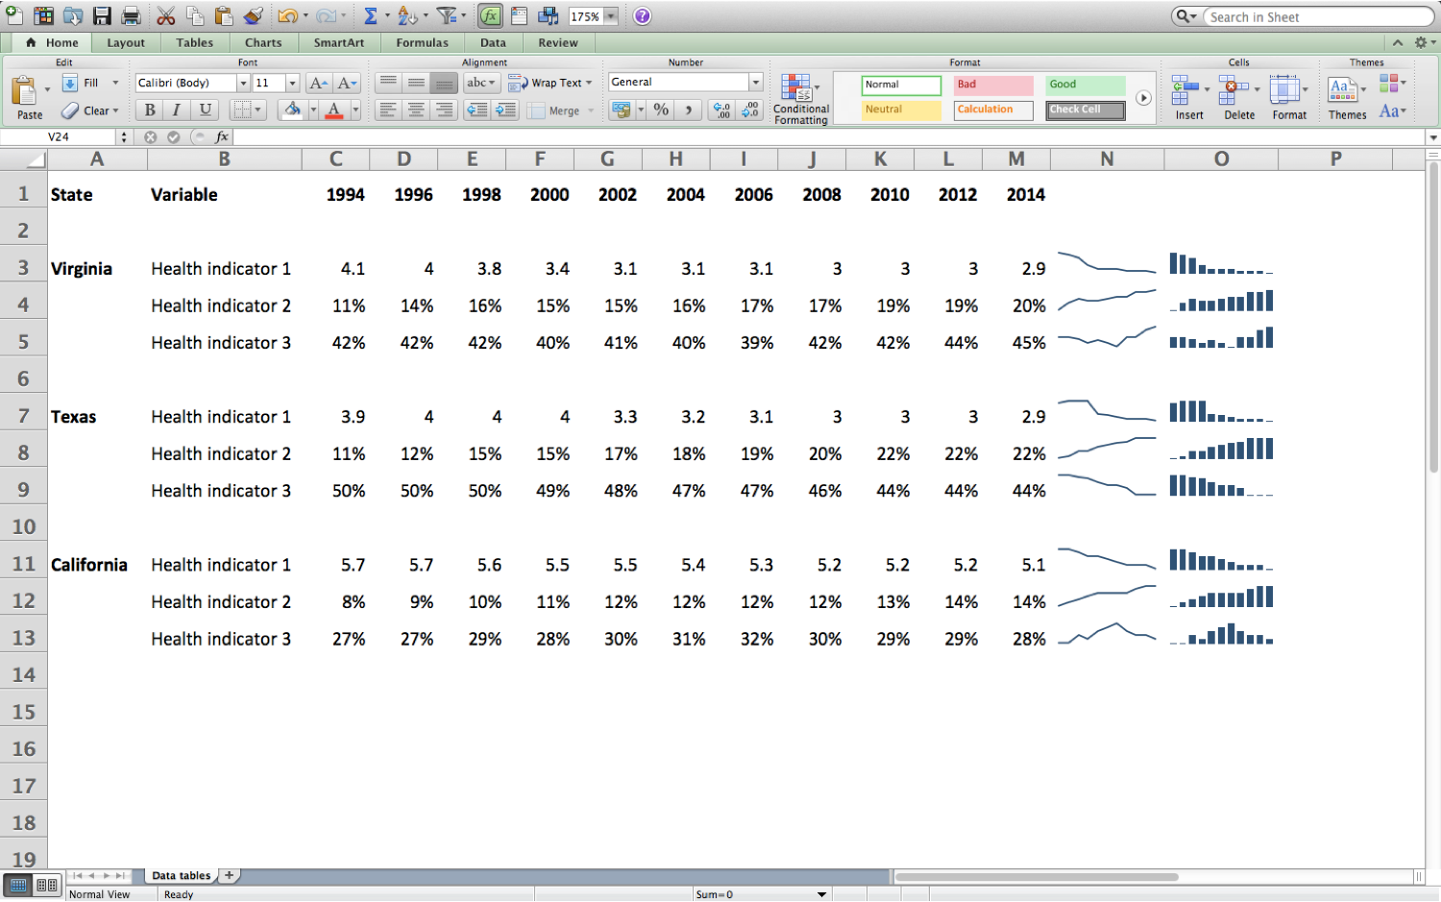Go to the Formulas ribbon tab
The height and width of the screenshot is (902, 1441).
423,43
